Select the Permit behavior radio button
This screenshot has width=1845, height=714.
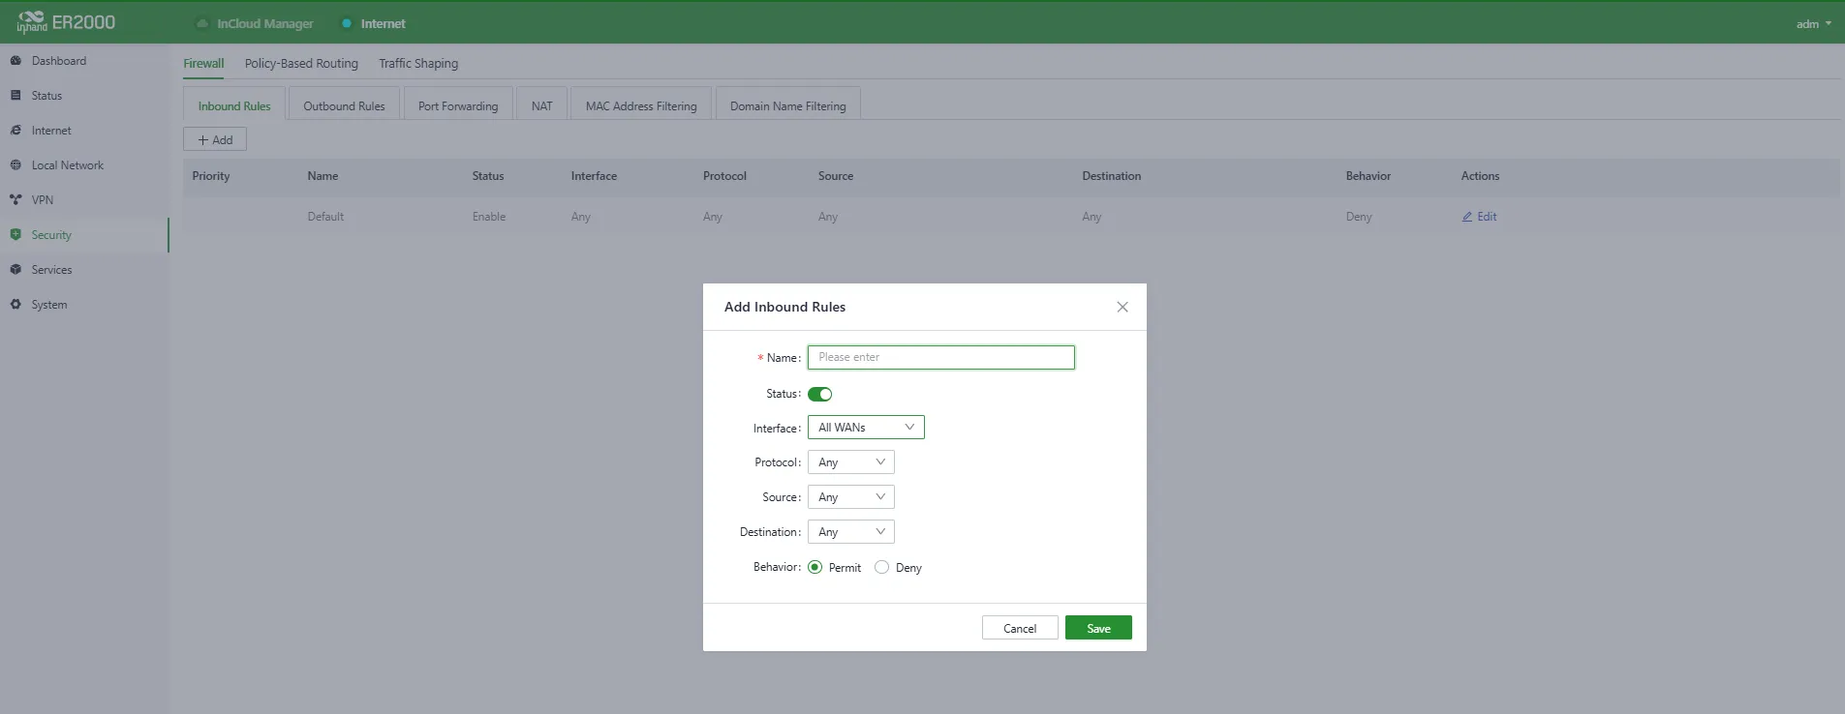[x=815, y=567]
